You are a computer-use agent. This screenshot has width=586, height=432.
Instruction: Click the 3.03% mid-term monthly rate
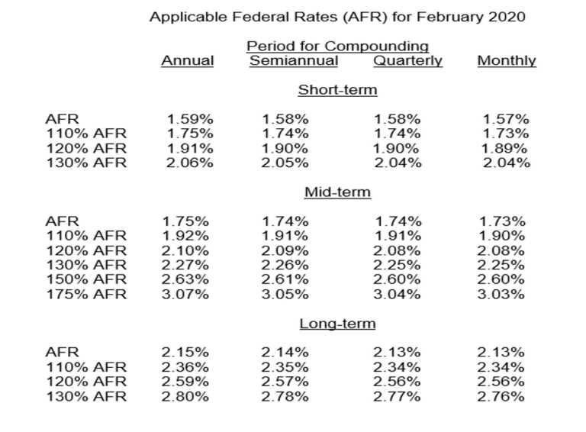click(501, 295)
